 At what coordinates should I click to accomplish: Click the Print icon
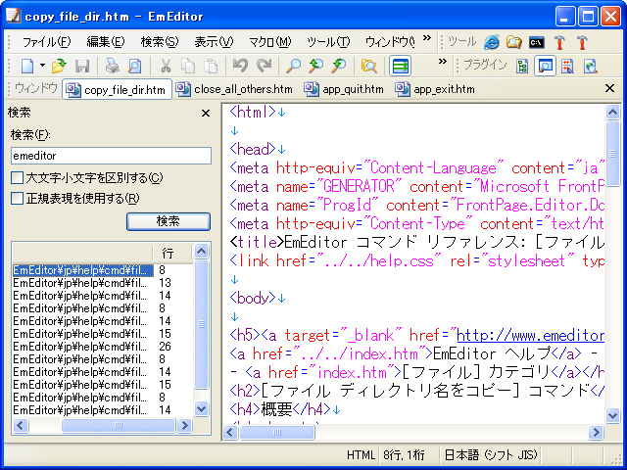point(112,66)
